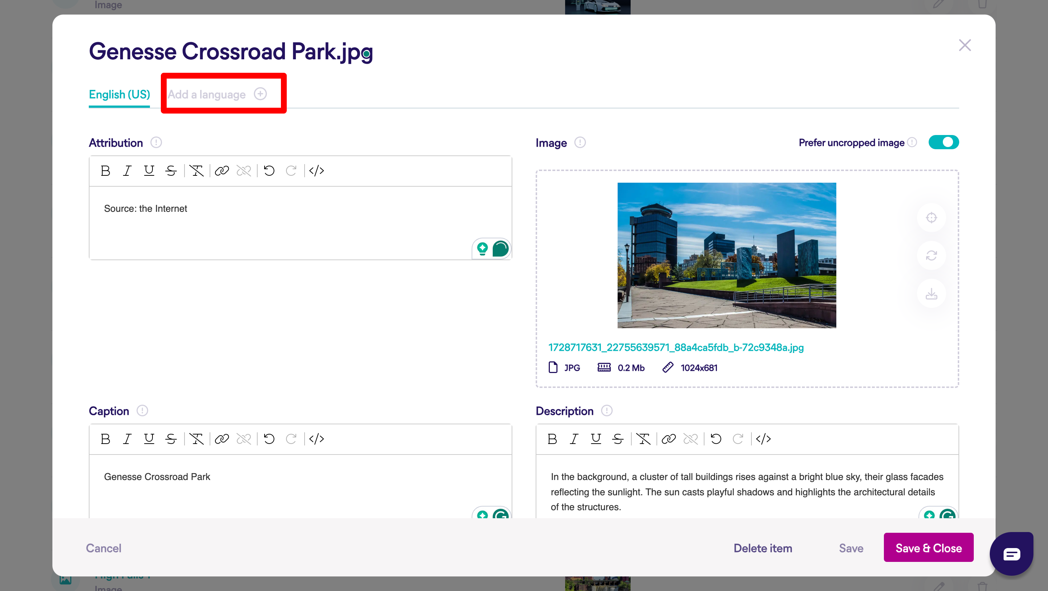This screenshot has height=591, width=1048.
Task: Switch to the English (US) tab
Action: pyautogui.click(x=119, y=94)
